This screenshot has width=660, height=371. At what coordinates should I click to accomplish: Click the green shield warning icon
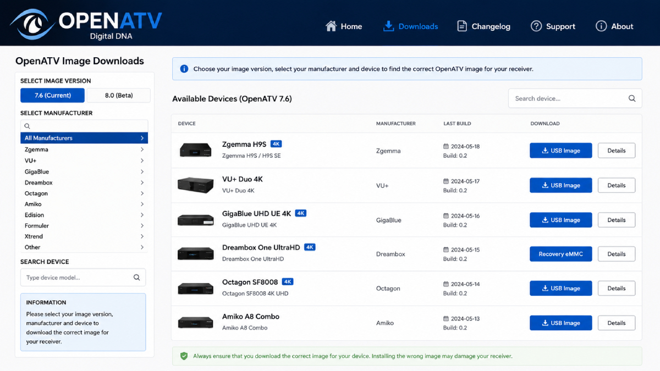click(x=184, y=356)
